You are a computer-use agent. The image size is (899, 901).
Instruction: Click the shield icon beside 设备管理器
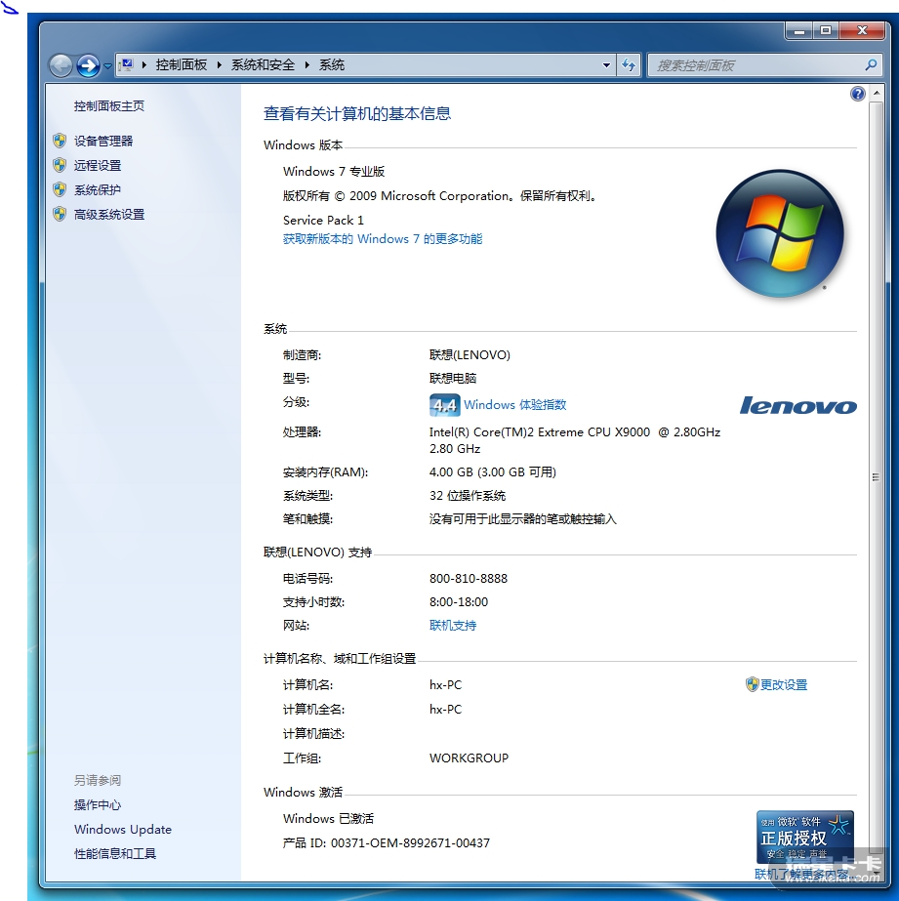60,141
